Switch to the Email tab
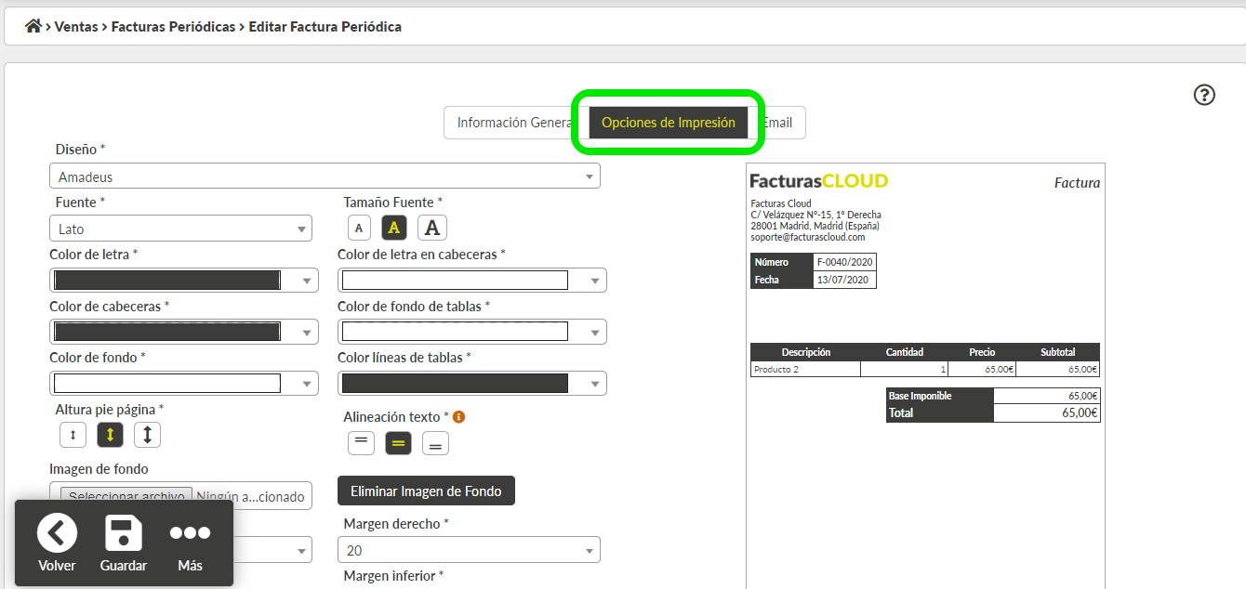Image resolution: width=1246 pixels, height=589 pixels. coord(779,123)
